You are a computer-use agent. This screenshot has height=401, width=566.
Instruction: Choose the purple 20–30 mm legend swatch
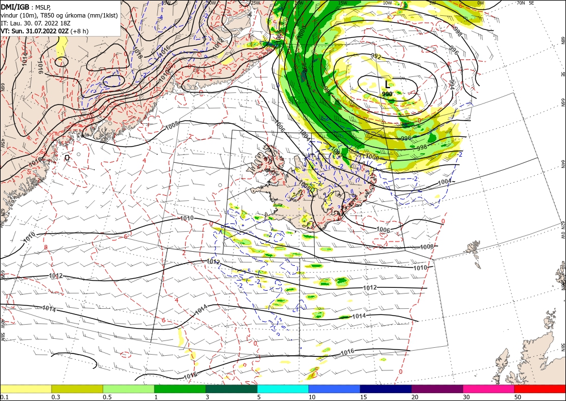(437, 389)
